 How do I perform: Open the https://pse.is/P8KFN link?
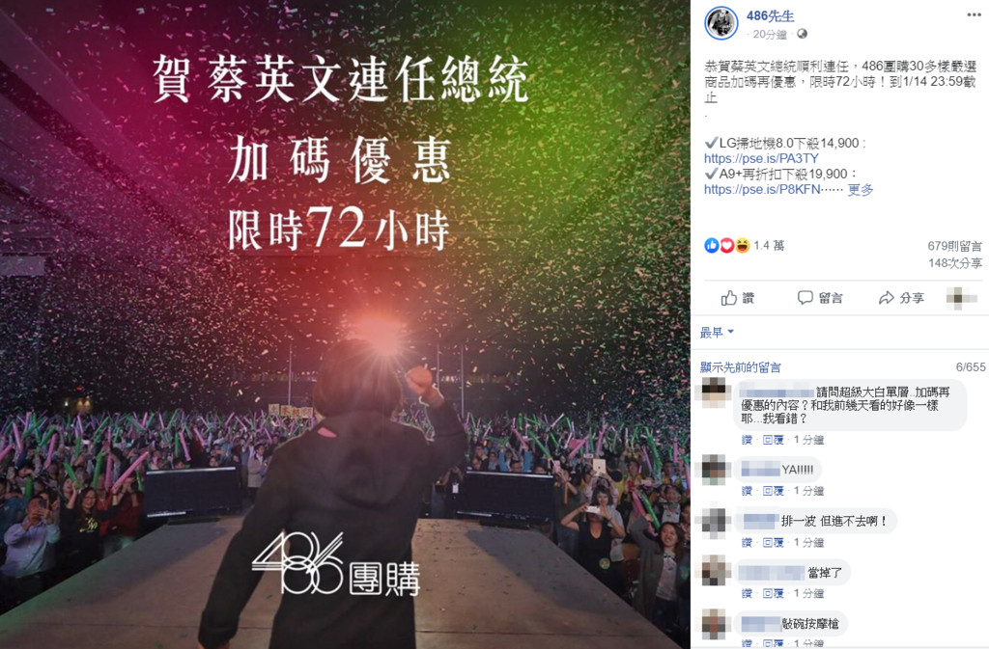[x=762, y=189]
